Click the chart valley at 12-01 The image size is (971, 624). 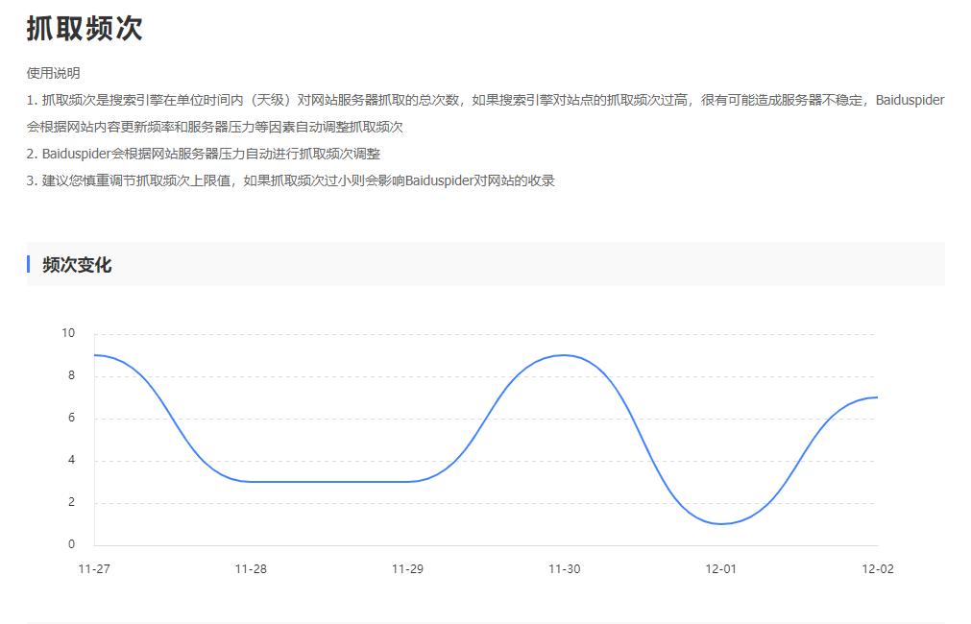click(719, 523)
